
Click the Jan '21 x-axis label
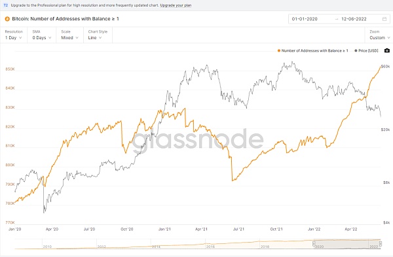[x=164, y=230]
